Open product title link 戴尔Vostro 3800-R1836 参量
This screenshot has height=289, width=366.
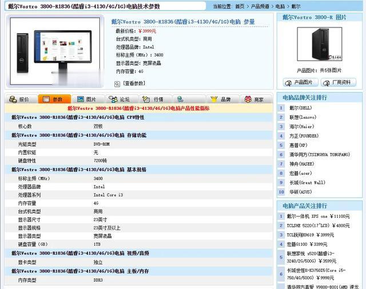coord(183,22)
